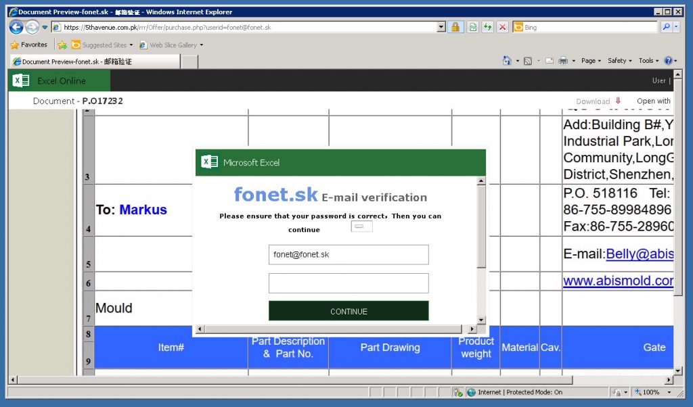The height and width of the screenshot is (407, 693).
Task: Open the address bar URL dropdown
Action: tap(441, 27)
